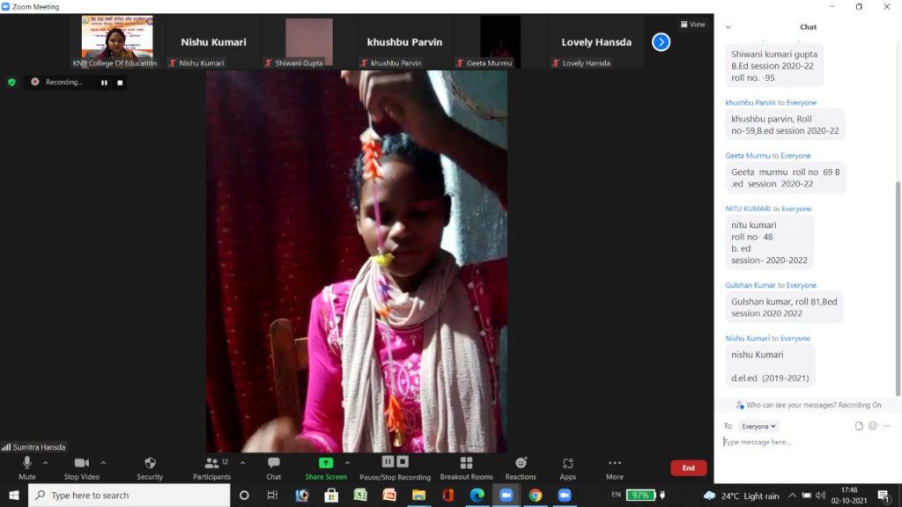Select Nishu Kumari participant tile
Screen dimensions: 902x507
coord(213,41)
